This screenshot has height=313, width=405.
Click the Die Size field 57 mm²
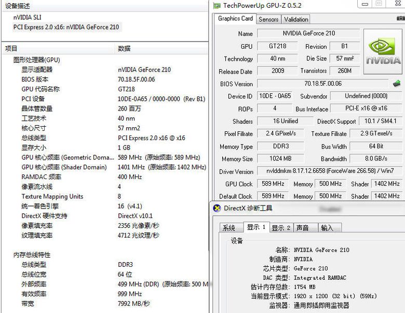(x=345, y=59)
